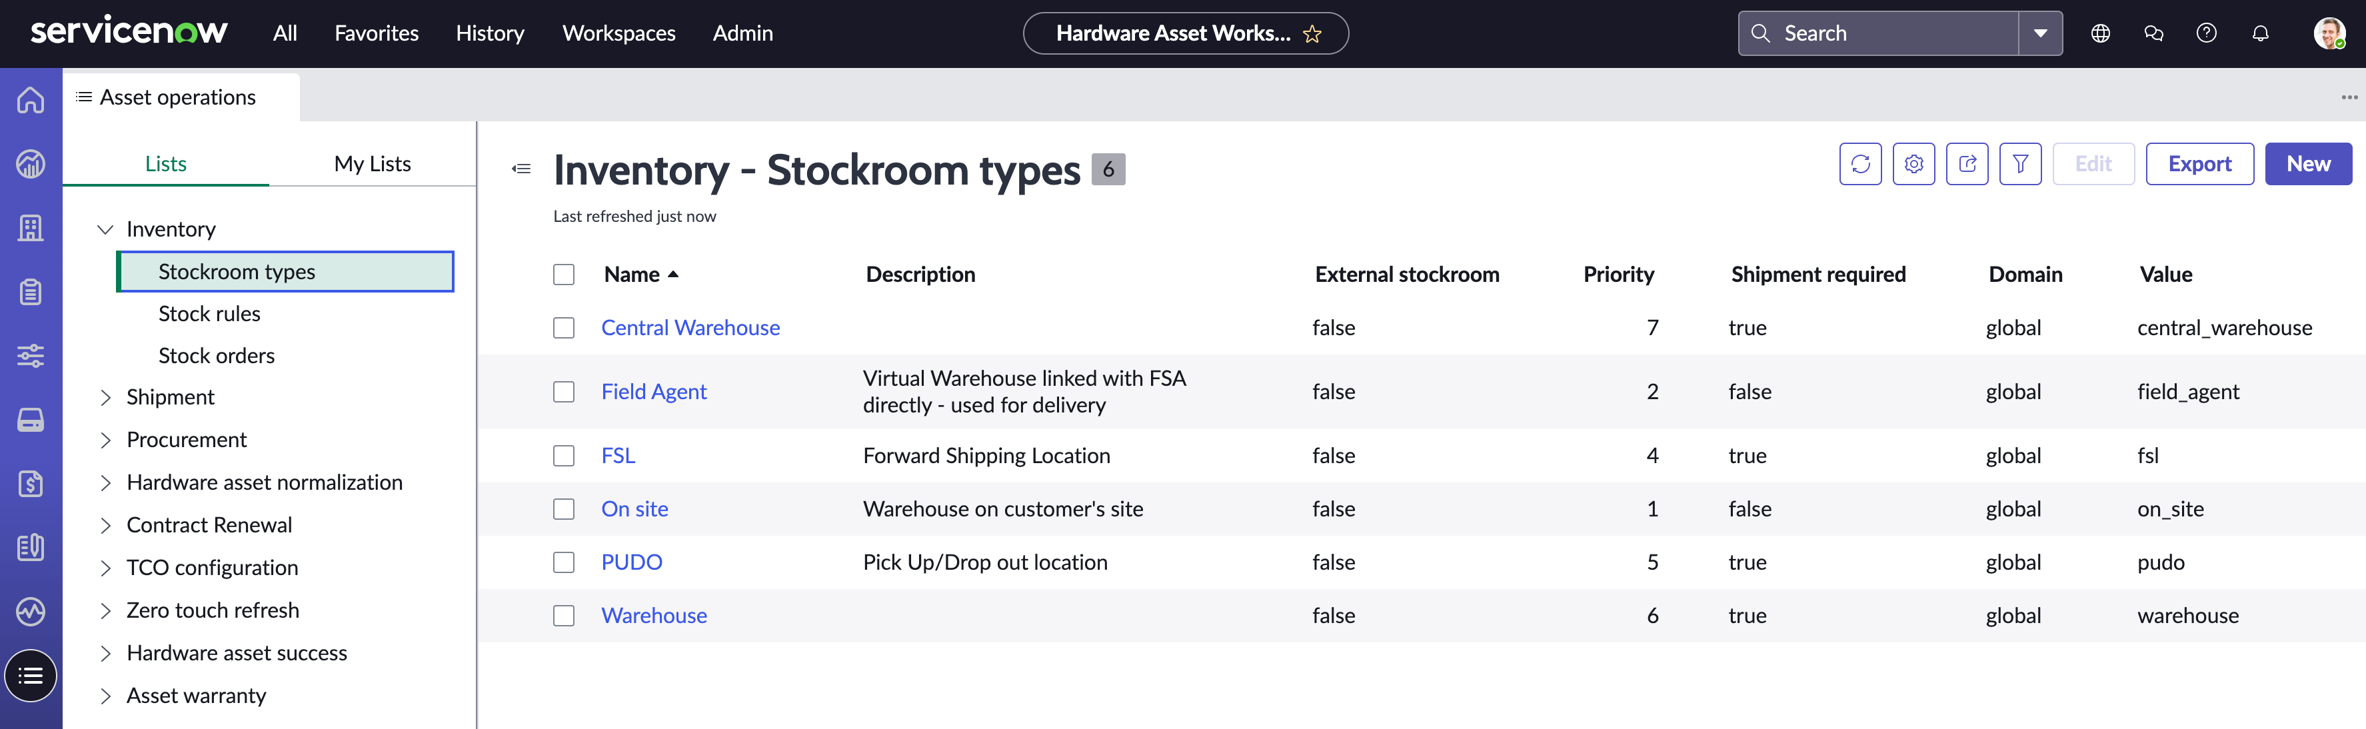
Task: Switch to the My Lists tab
Action: click(x=372, y=165)
